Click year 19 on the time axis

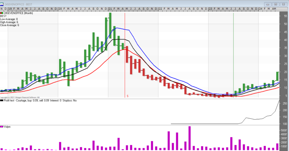(x=10, y=9)
